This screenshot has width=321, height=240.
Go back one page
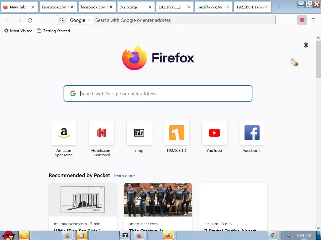[x=8, y=20]
